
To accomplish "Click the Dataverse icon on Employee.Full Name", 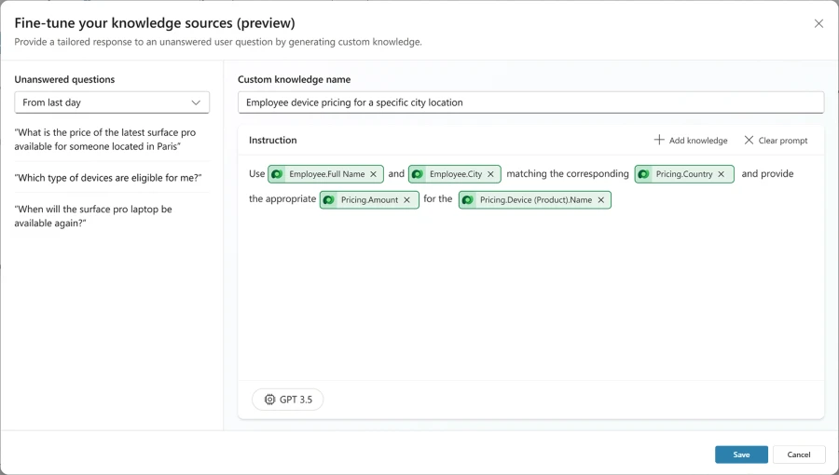I will coord(277,174).
